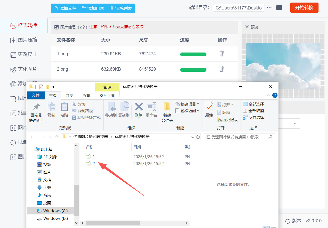328x228 pixels.
Task: Select Windows (D:) drive in tree
Action: pyautogui.click(x=52, y=218)
